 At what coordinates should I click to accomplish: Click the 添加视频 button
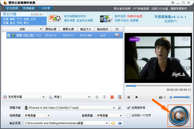pos(12,8)
